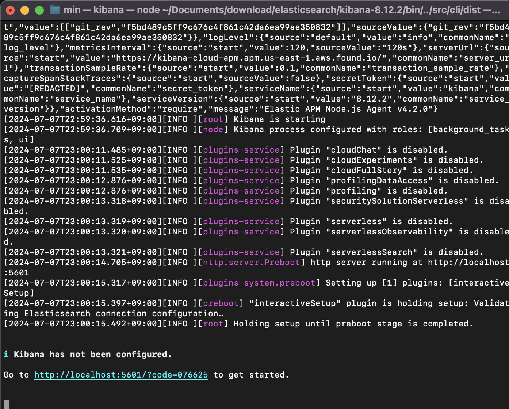Click the "Setting up [1] plugins:" message
This screenshot has height=409, width=509.
click(x=384, y=283)
